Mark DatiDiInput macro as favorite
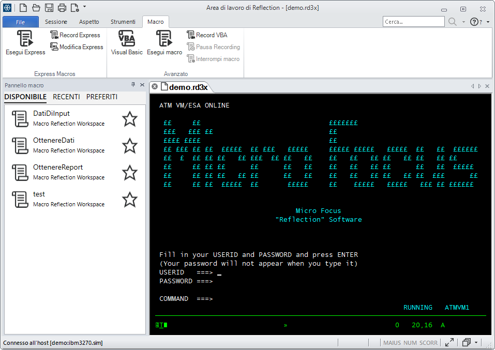Image resolution: width=495 pixels, height=350 pixels. tap(130, 119)
